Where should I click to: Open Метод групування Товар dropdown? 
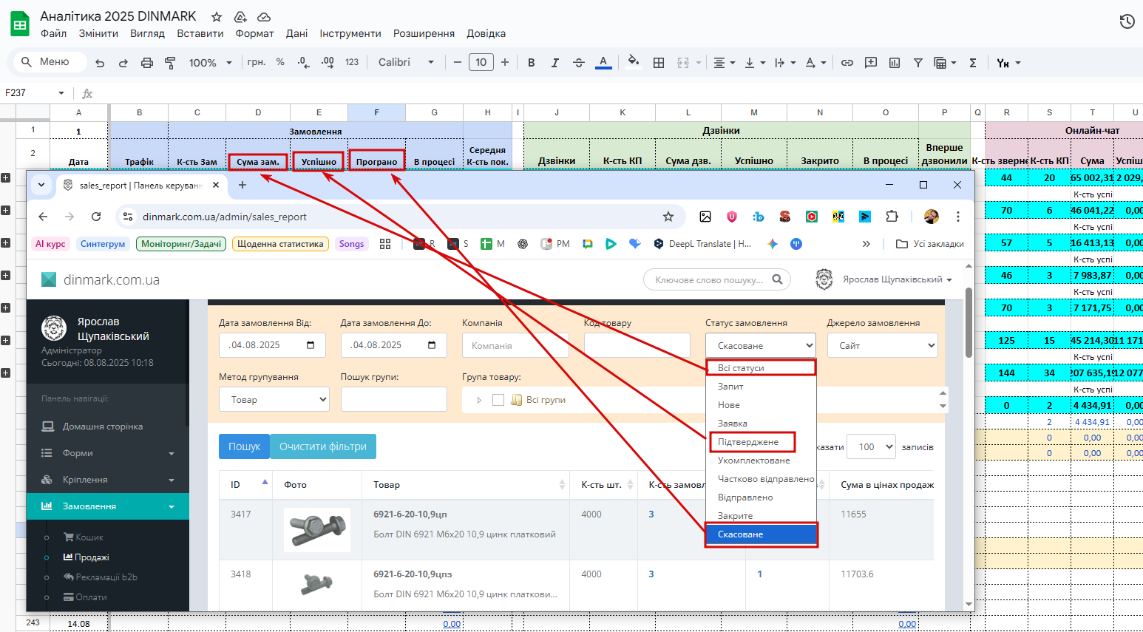point(274,399)
